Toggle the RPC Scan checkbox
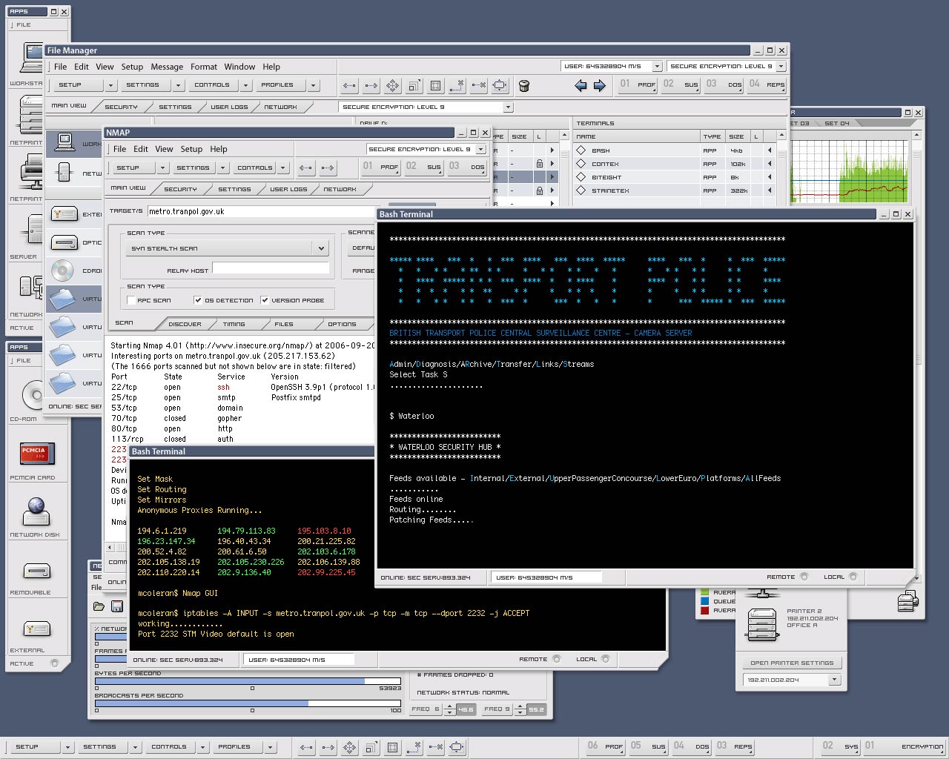This screenshot has width=949, height=759. (x=131, y=300)
